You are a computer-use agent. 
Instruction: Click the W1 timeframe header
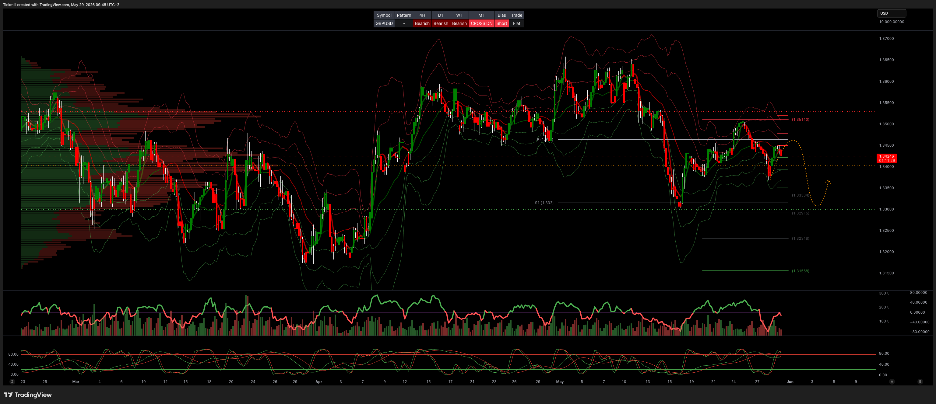click(x=459, y=15)
